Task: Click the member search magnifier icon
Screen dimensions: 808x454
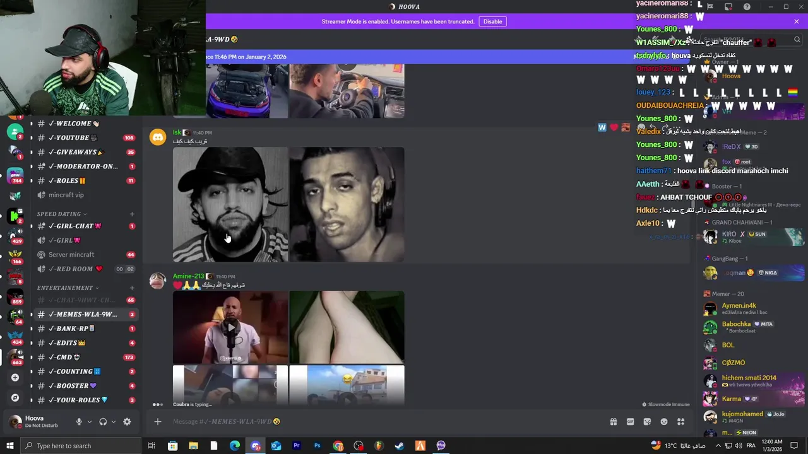Action: 797,40
